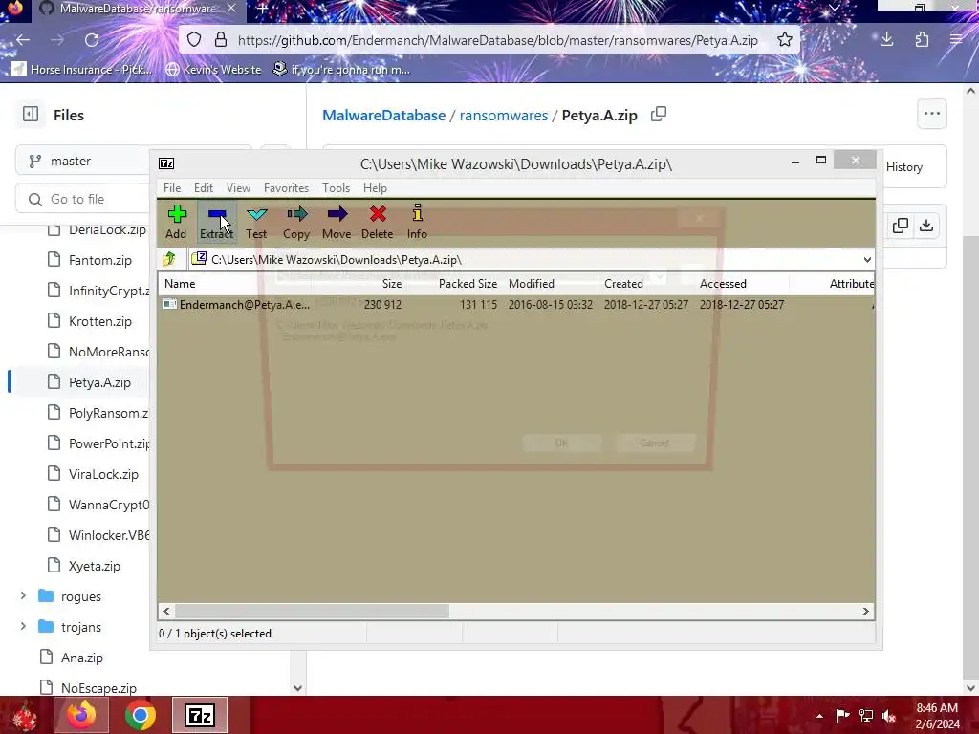The image size is (979, 734).
Task: Click the muted volume tray icon
Action: (x=889, y=715)
